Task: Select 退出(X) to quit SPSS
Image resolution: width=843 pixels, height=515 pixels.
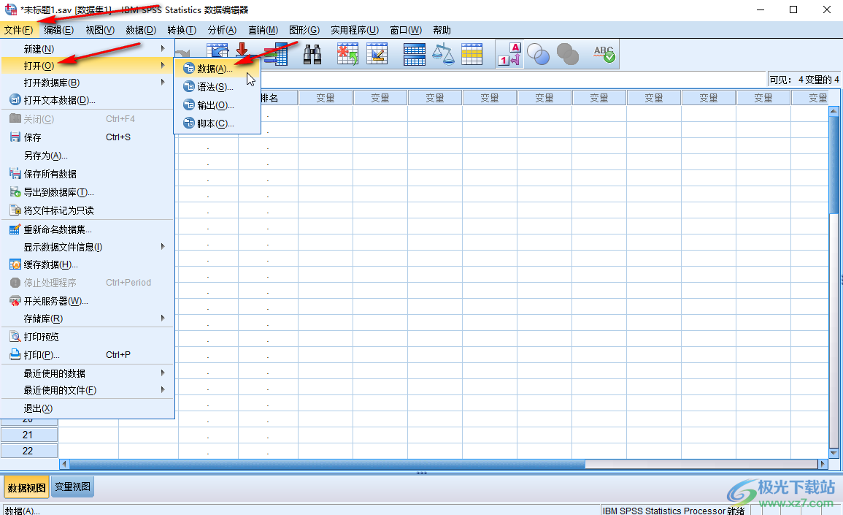Action: click(88, 408)
